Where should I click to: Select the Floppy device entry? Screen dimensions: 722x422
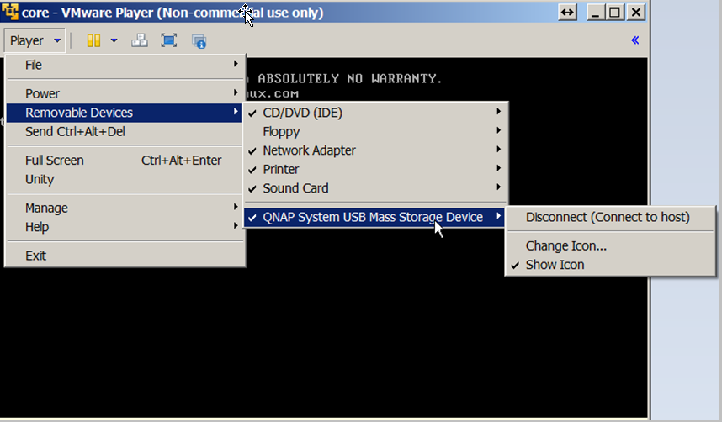375,132
